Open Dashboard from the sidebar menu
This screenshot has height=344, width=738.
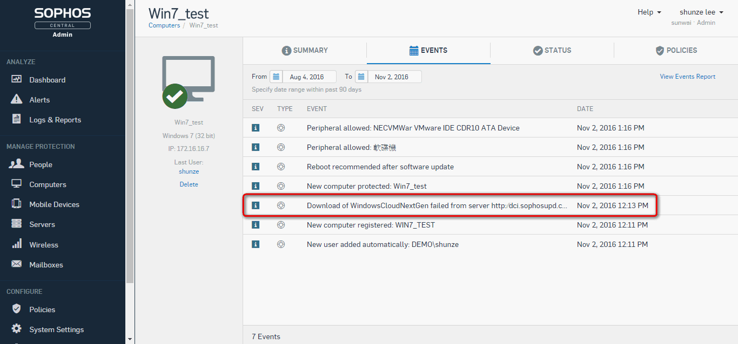click(48, 80)
